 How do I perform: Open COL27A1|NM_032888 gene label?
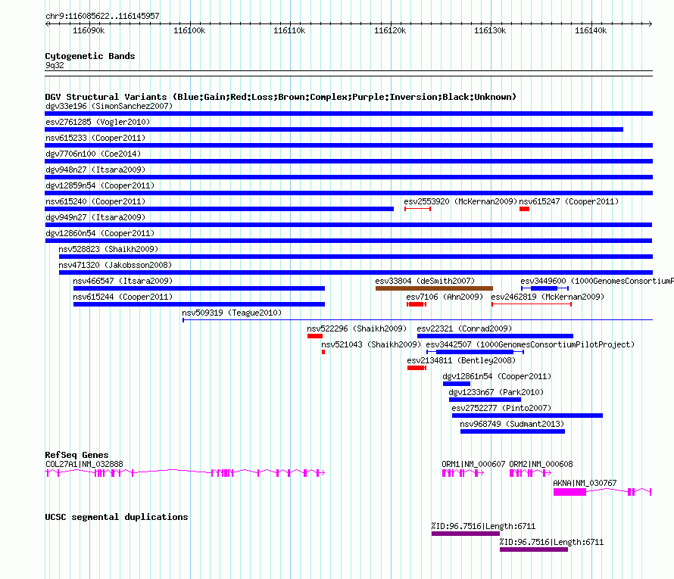[84, 464]
